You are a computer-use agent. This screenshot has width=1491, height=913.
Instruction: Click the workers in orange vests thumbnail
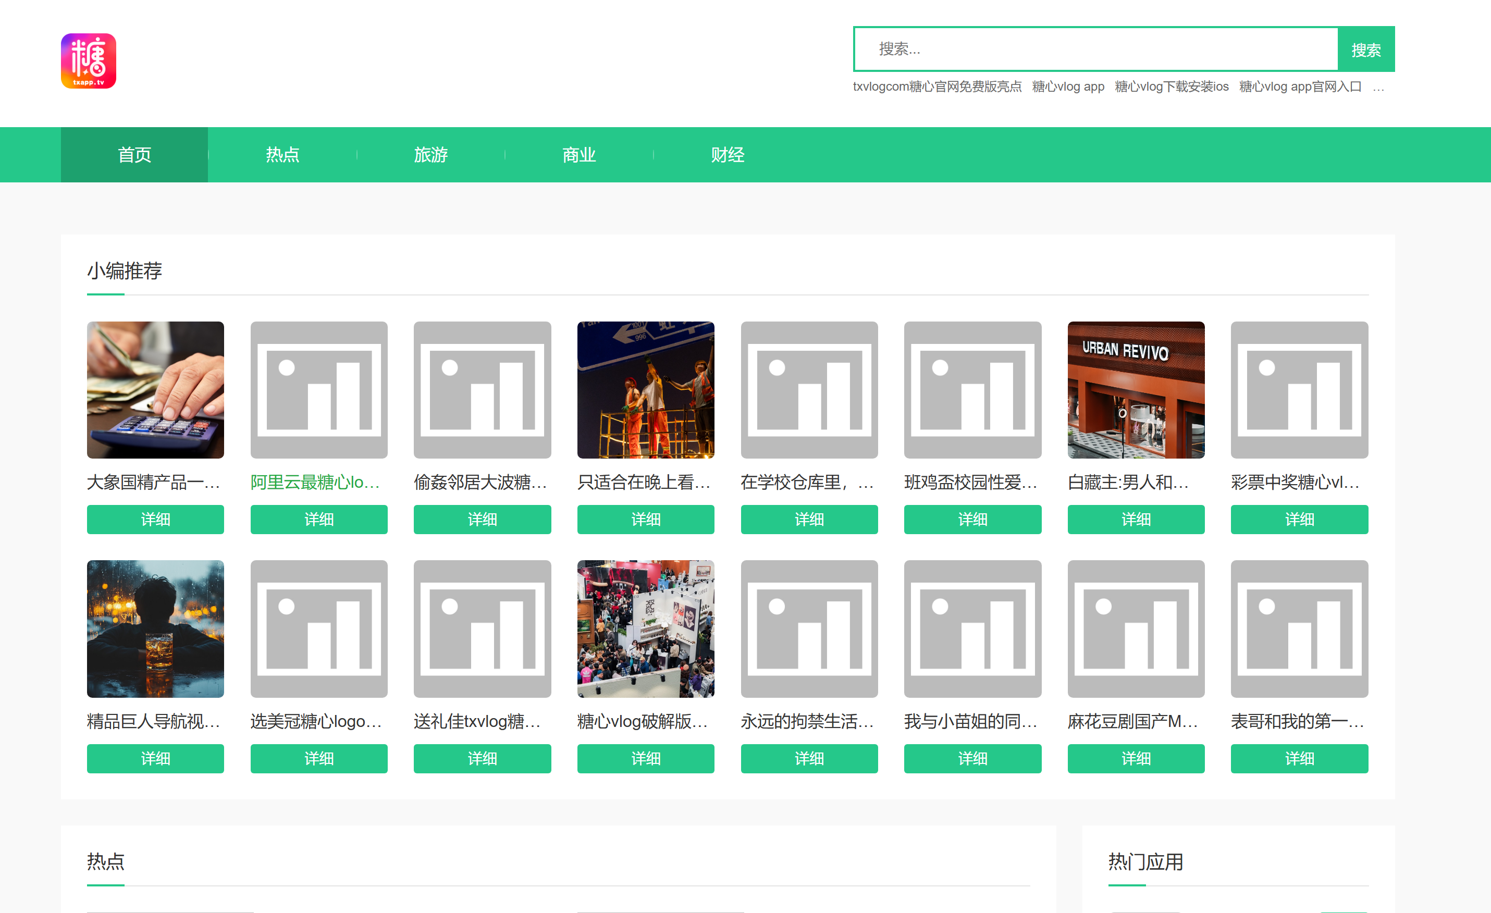click(646, 390)
